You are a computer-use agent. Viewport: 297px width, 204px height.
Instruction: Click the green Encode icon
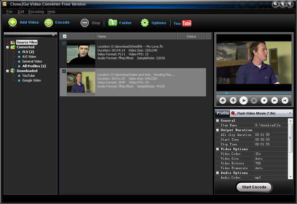(49, 23)
